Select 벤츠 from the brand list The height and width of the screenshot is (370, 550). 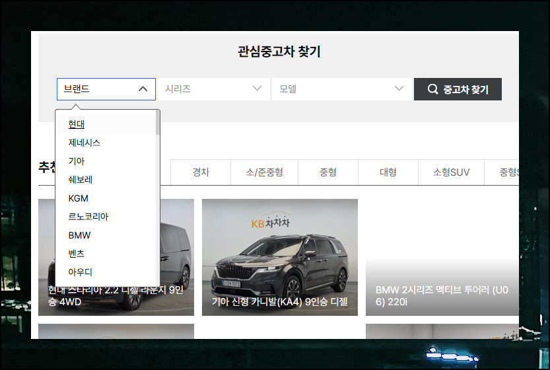(107, 254)
